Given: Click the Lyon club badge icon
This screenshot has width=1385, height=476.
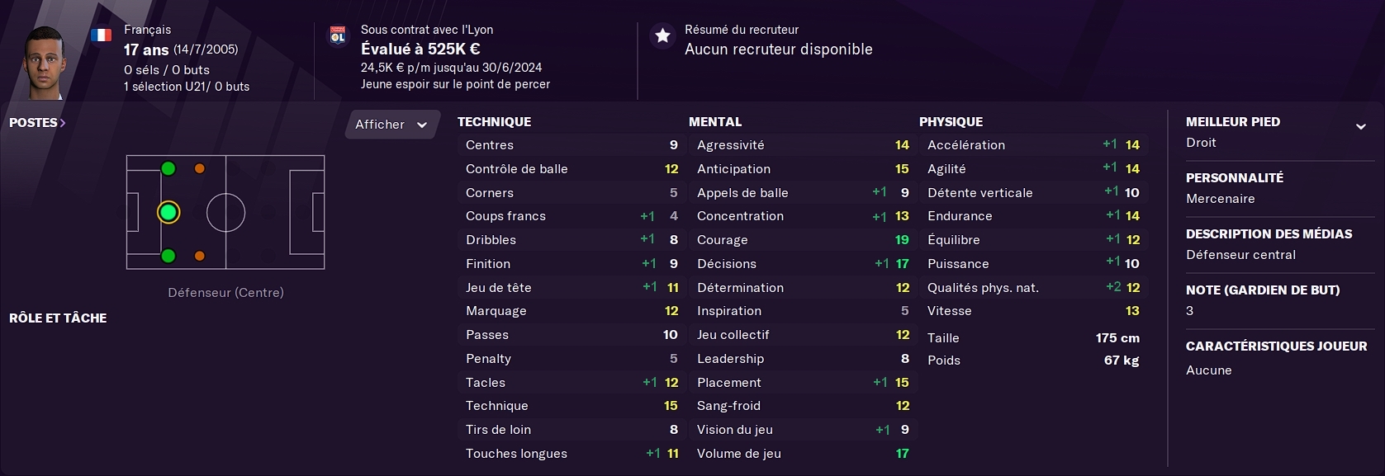Looking at the screenshot, I should pyautogui.click(x=338, y=36).
